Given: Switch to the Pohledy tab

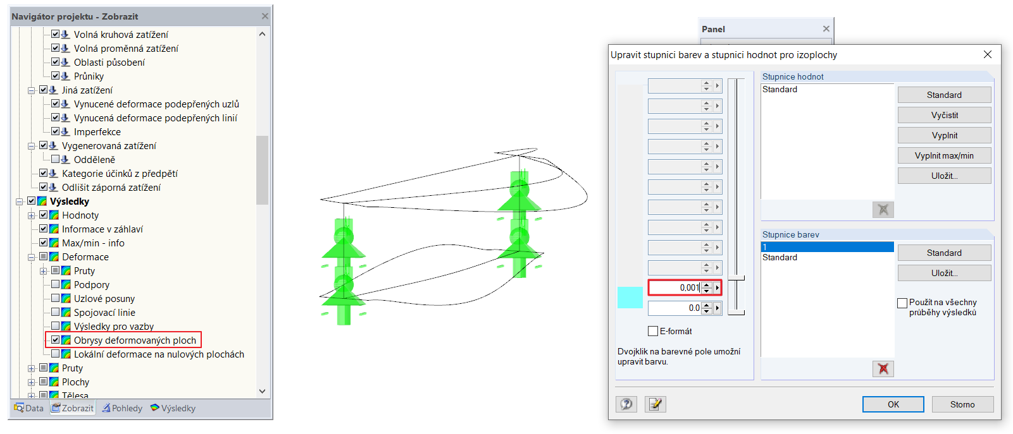Looking at the screenshot, I should point(122,408).
